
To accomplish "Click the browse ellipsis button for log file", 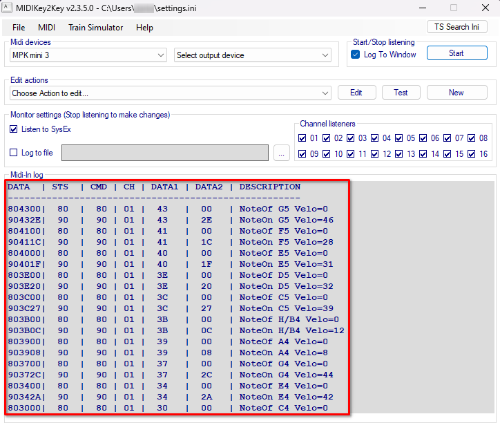I will [281, 153].
